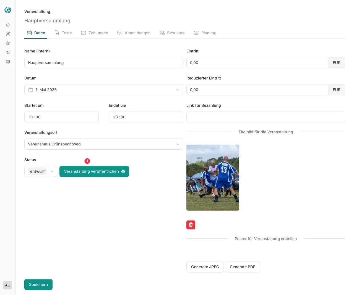Click the "1. Mai 2026" date value
354x295 pixels.
(46, 90)
